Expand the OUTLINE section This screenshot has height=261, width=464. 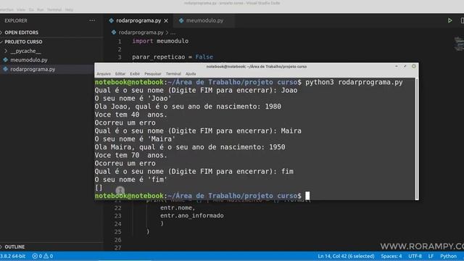(x=14, y=246)
